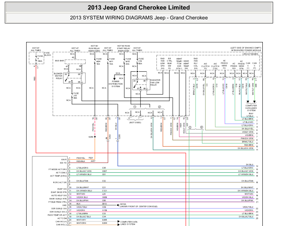Select the 'FT MODE ACT DRV' pin label
284x226 pixels.
pos(58,169)
